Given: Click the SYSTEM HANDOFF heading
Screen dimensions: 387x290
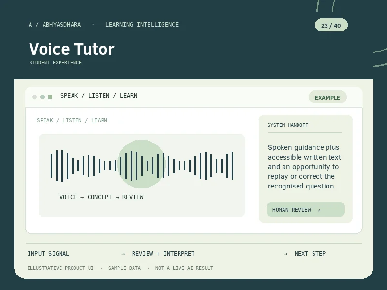Looking at the screenshot, I should [288, 125].
